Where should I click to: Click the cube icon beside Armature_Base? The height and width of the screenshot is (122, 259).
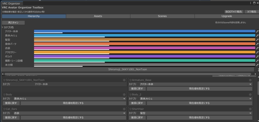coord(130,80)
